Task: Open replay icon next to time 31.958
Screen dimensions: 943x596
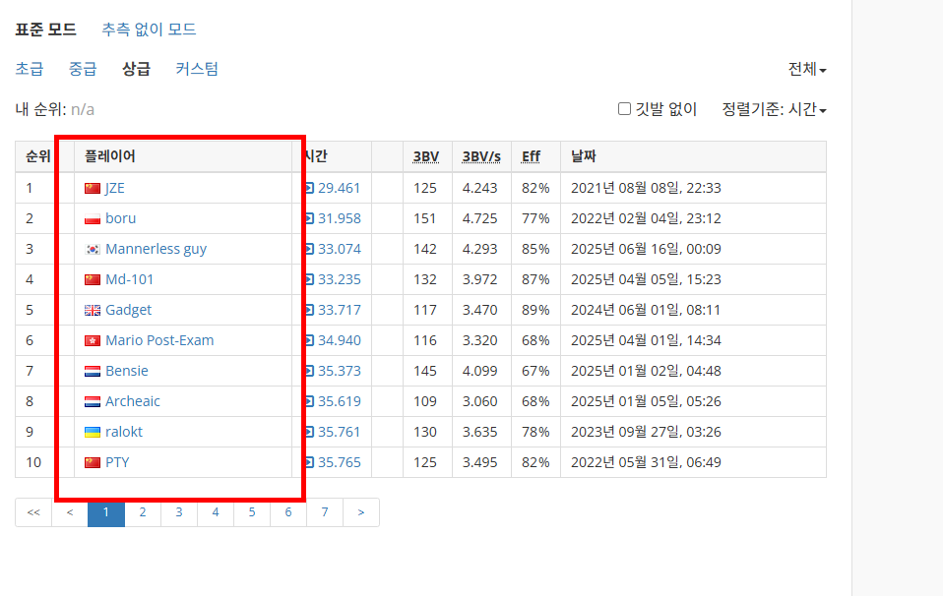Action: point(310,218)
